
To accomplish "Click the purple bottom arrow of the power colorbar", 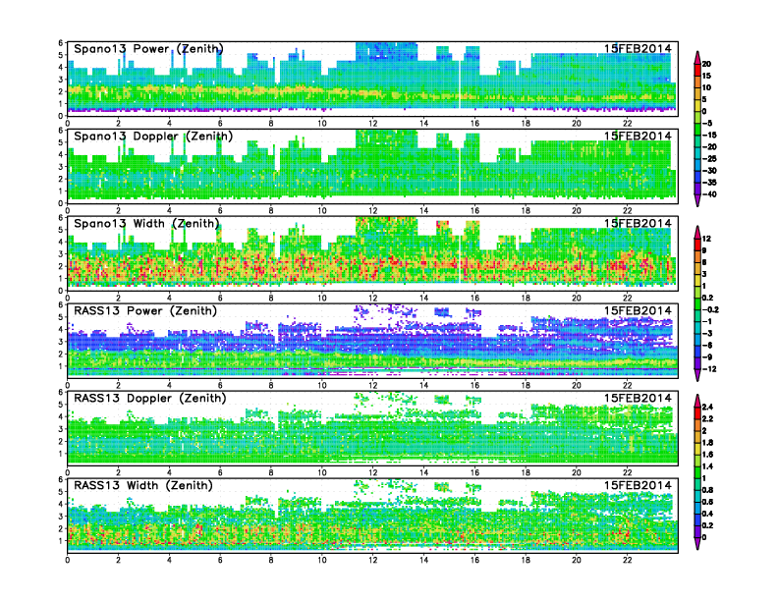I will point(697,200).
